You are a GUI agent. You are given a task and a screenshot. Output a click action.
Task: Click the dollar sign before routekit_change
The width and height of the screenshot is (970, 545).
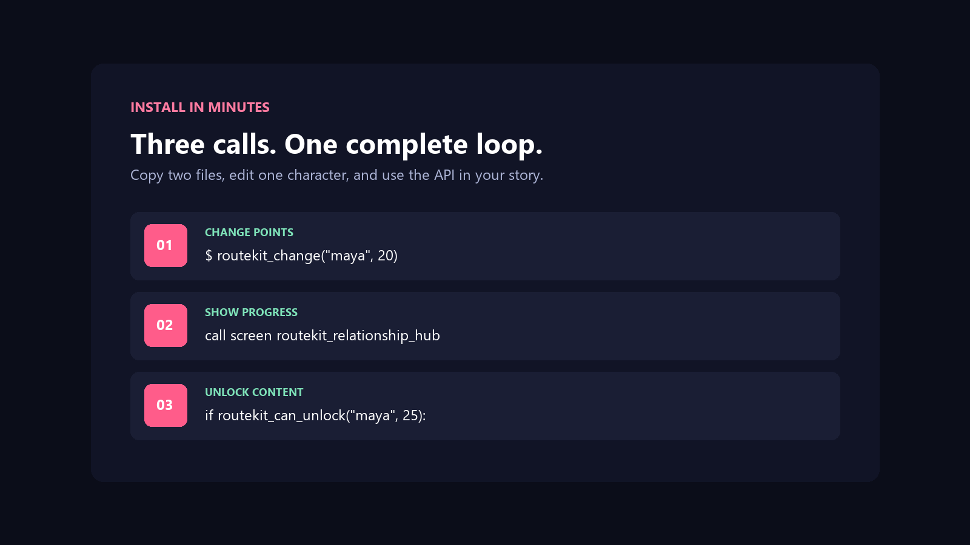point(209,256)
